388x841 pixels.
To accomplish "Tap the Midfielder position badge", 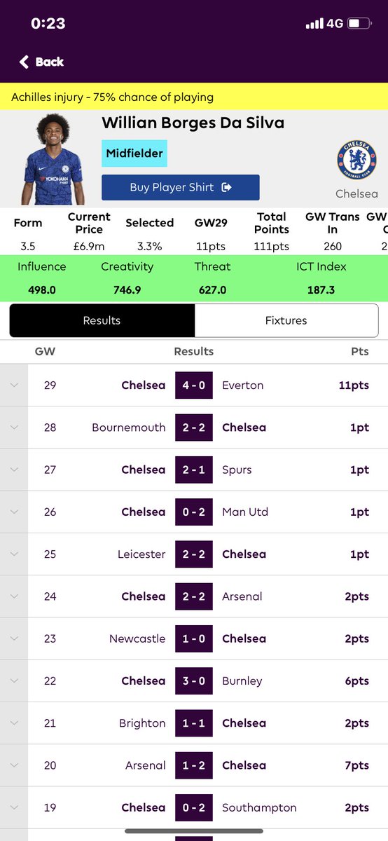I will pyautogui.click(x=134, y=153).
